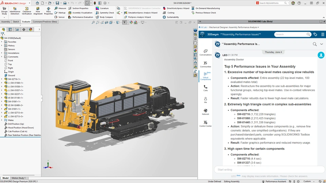Open Assembly Performance Analysis breadcrumb dropdown
Image resolution: width=326 pixels, height=183 pixels.
(x=258, y=27)
